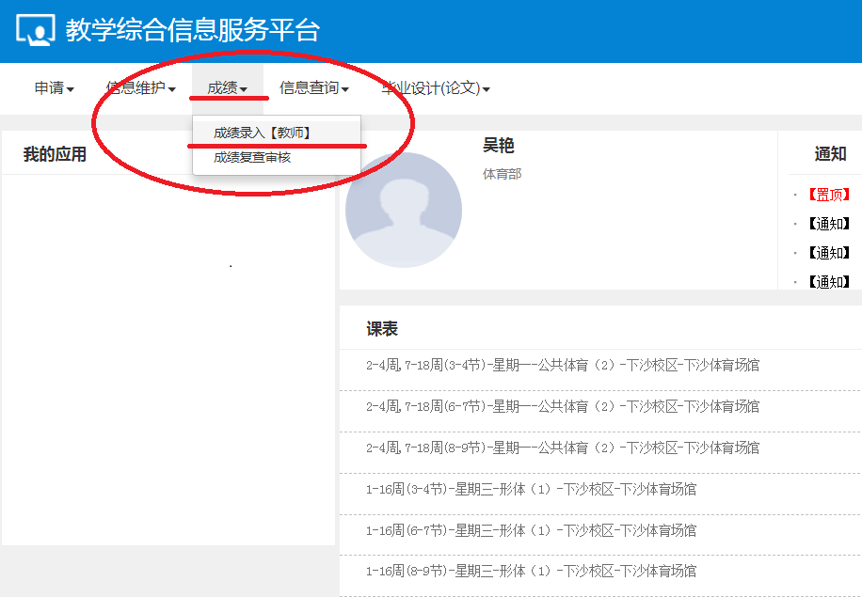The height and width of the screenshot is (597, 862).
Task: Click the 课表 section heading
Action: point(382,329)
